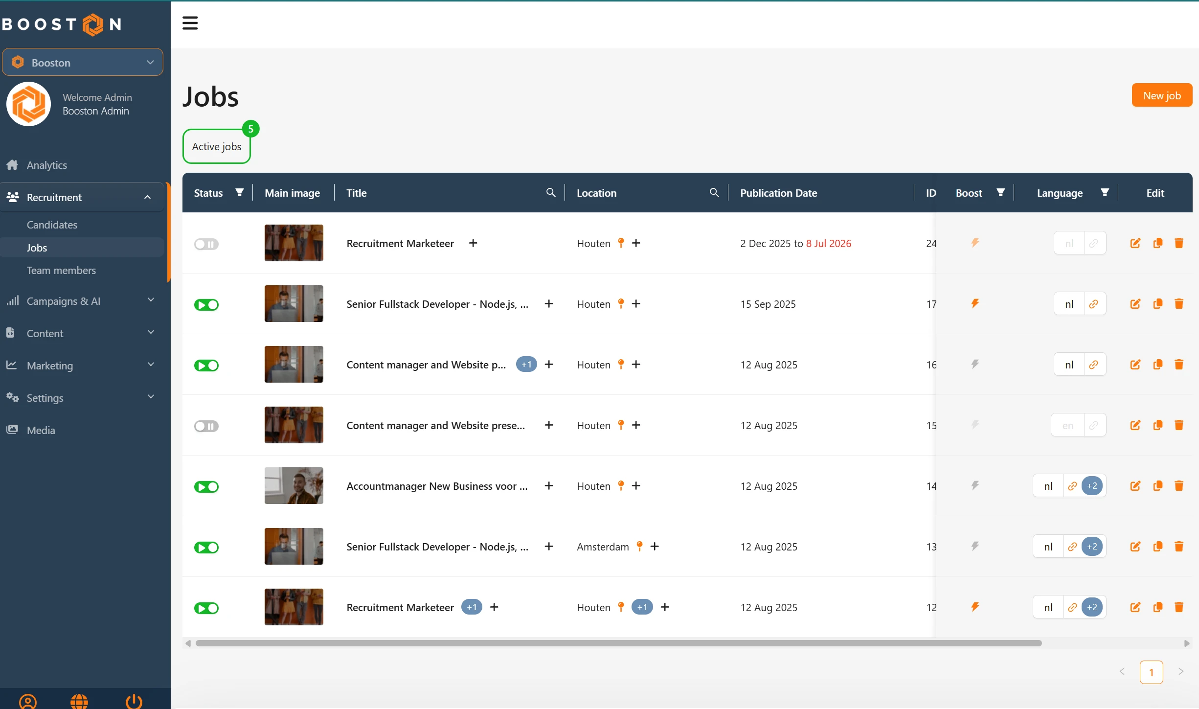Viewport: 1199px width, 709px height.
Task: Search by title using the magnifier icon
Action: 550,193
